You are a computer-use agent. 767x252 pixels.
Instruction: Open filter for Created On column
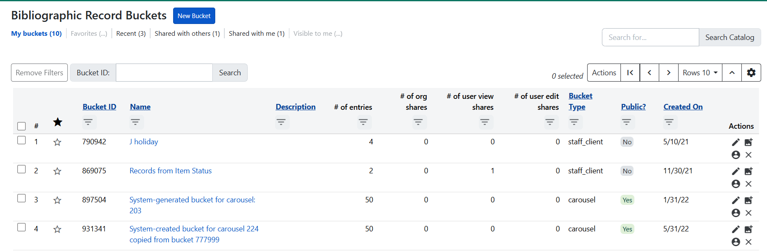669,122
